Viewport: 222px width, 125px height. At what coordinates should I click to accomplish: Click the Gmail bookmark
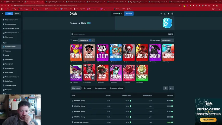(x=57, y=9)
